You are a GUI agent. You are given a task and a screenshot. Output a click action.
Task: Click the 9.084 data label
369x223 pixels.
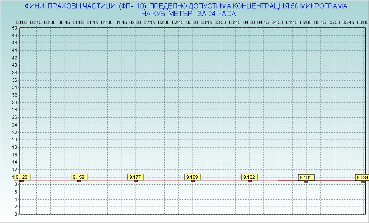point(362,177)
